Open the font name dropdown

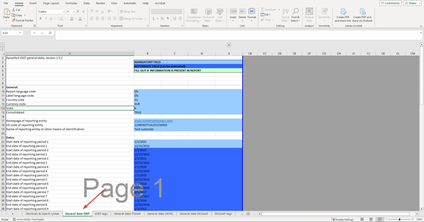64,12
